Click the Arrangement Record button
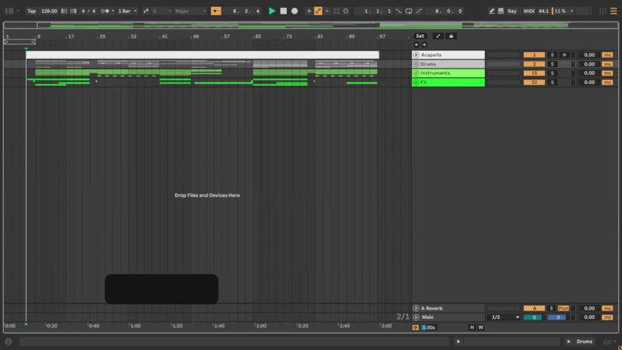 (295, 11)
